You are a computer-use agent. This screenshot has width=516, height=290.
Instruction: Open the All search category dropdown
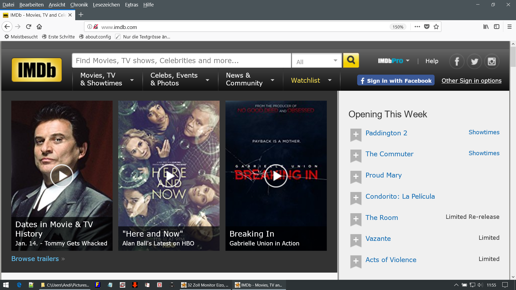coord(317,61)
